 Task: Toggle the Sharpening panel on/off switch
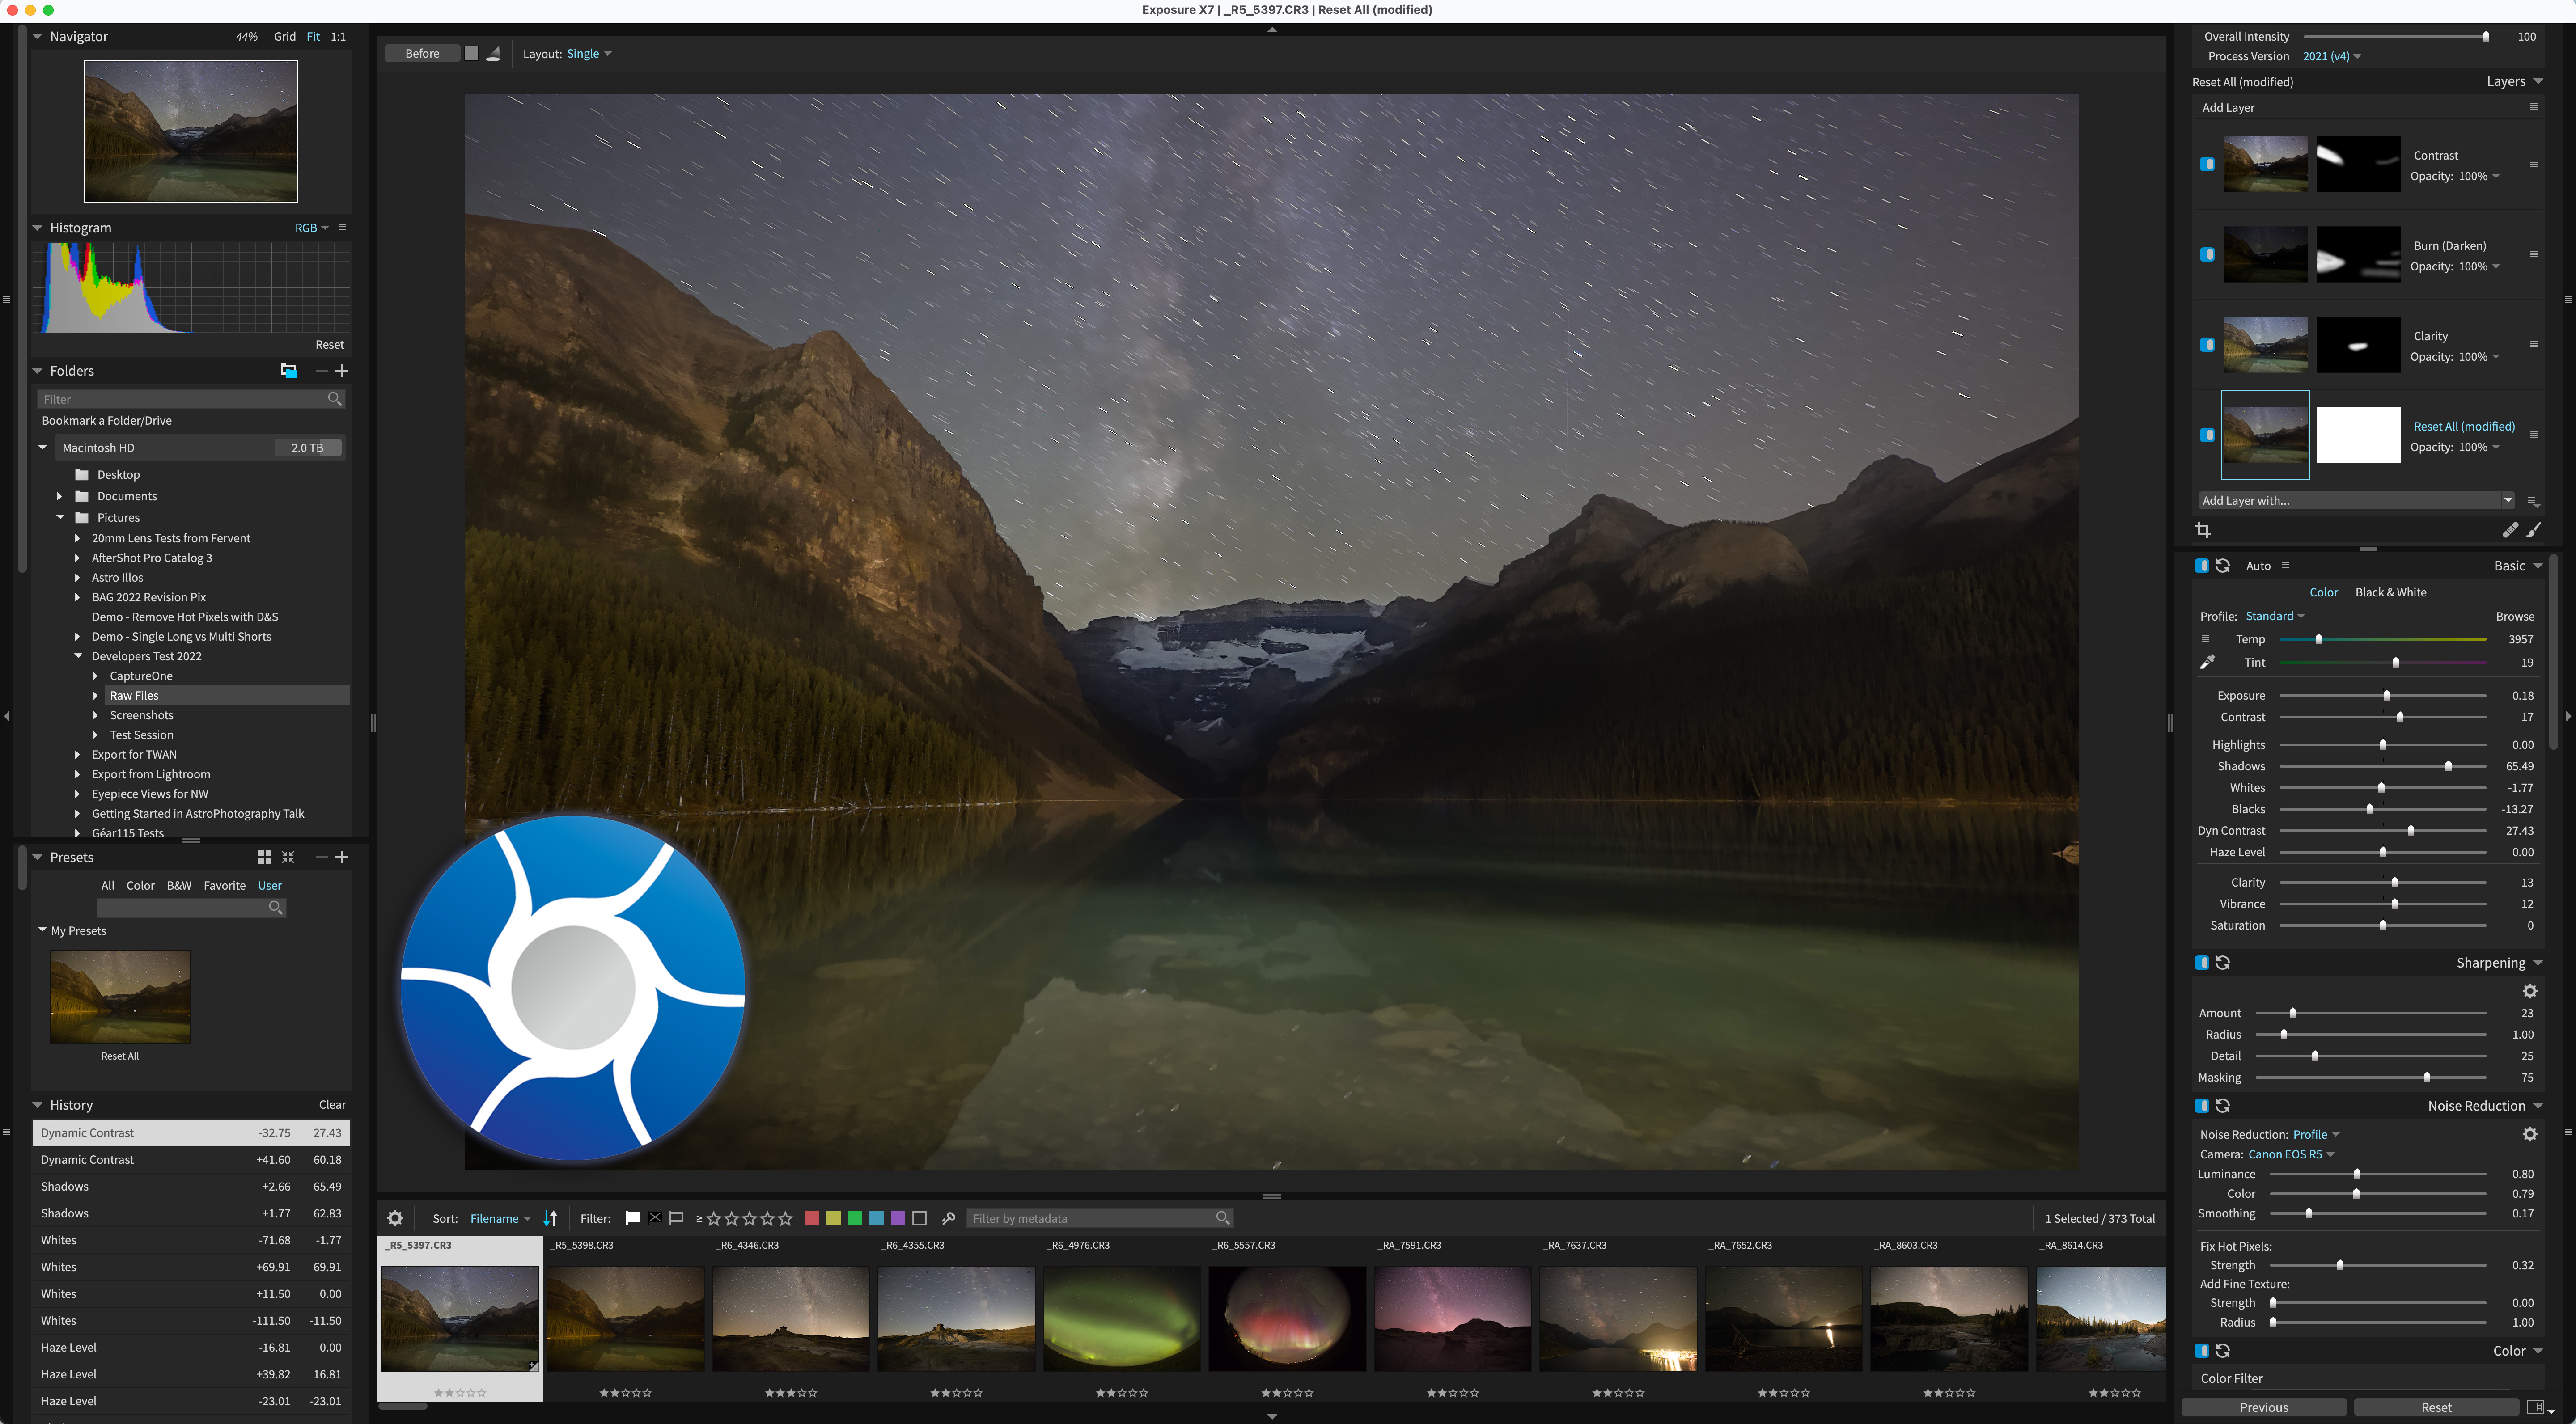click(2202, 962)
